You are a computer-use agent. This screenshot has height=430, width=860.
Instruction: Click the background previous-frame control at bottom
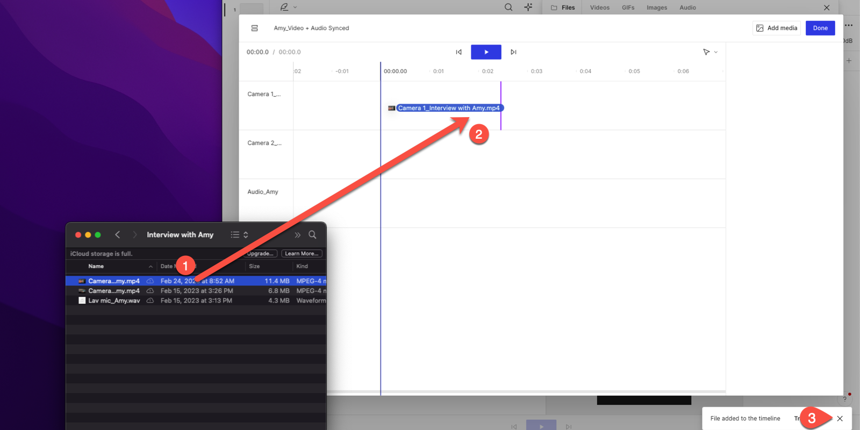coord(514,426)
